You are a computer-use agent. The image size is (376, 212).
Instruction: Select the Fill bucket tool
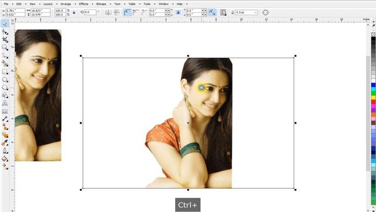(5, 158)
